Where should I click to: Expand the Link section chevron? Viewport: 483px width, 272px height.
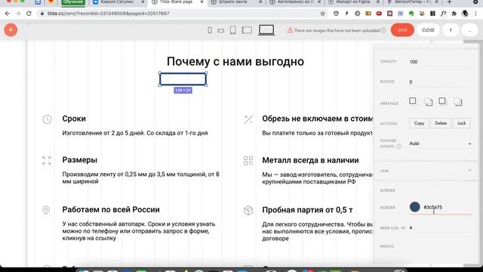(x=469, y=170)
